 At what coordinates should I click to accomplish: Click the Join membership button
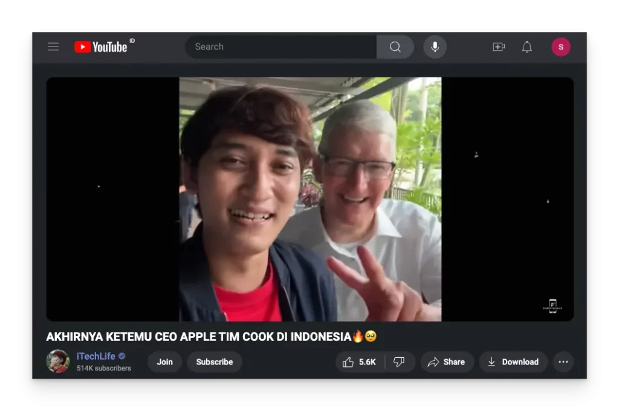click(164, 361)
